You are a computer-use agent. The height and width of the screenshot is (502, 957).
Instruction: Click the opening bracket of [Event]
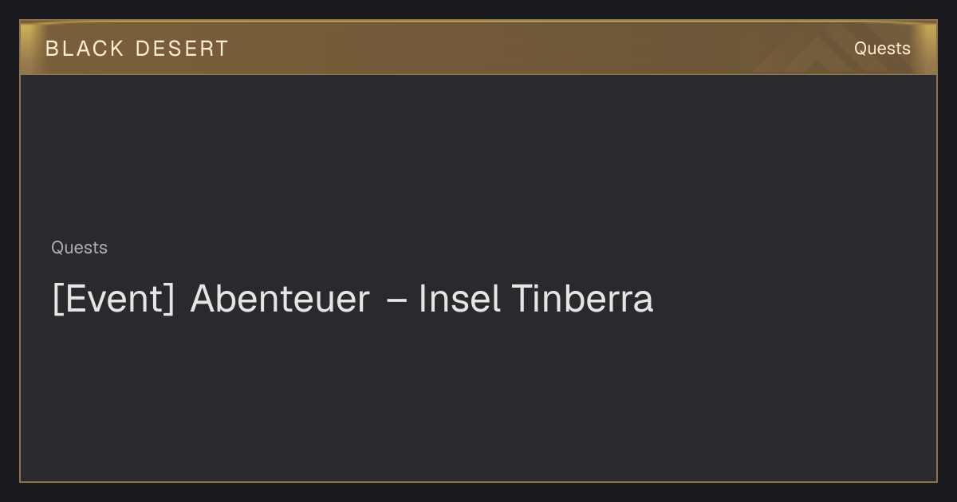click(x=57, y=300)
